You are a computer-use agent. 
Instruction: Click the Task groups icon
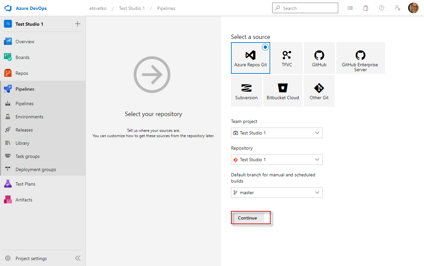(x=8, y=156)
